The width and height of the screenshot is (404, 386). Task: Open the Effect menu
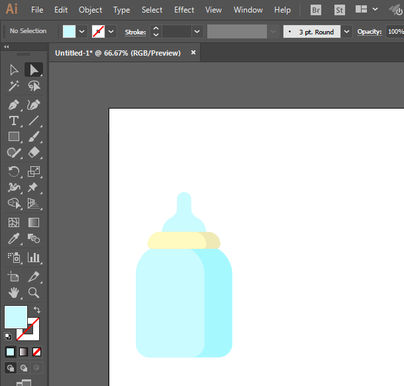click(184, 10)
